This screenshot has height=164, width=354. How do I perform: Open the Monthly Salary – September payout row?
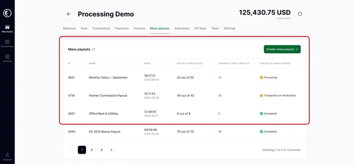pos(108,77)
